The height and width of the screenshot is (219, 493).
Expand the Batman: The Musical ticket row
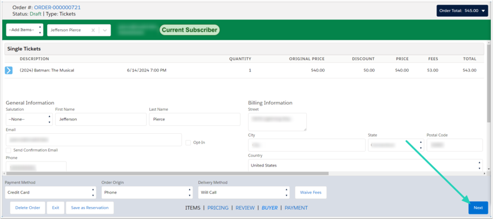tap(9, 70)
